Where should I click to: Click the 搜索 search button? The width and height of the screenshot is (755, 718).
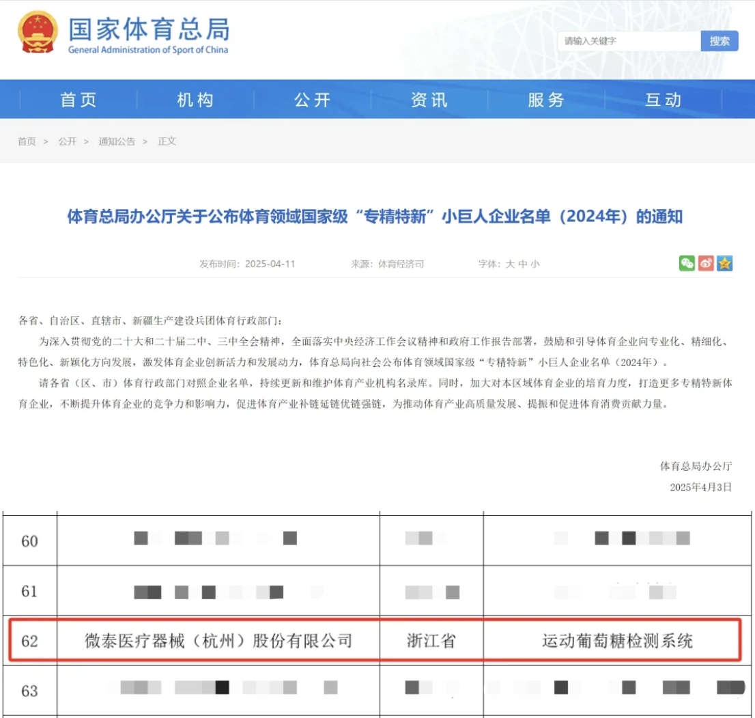click(720, 41)
